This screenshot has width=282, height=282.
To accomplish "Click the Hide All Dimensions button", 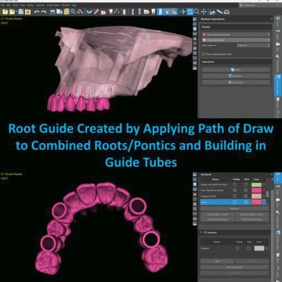I will [252, 219].
